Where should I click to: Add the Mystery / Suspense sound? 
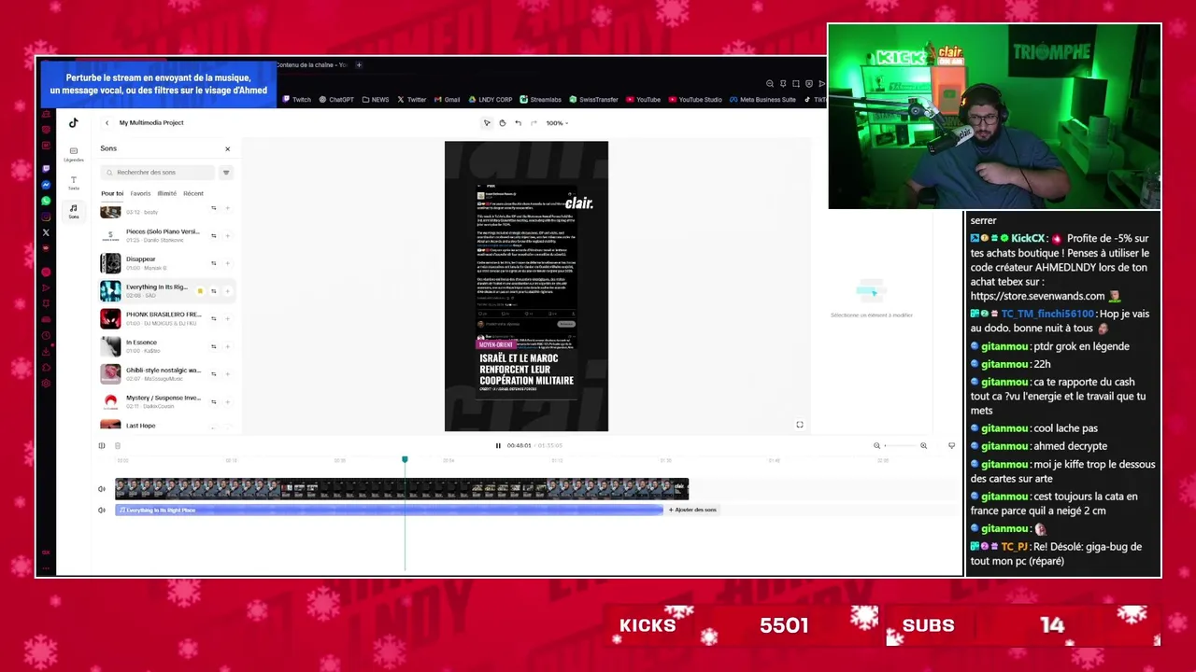pyautogui.click(x=227, y=401)
